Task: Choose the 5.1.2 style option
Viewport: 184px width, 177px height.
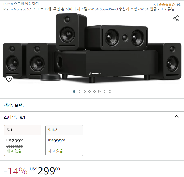Action: 64,140
